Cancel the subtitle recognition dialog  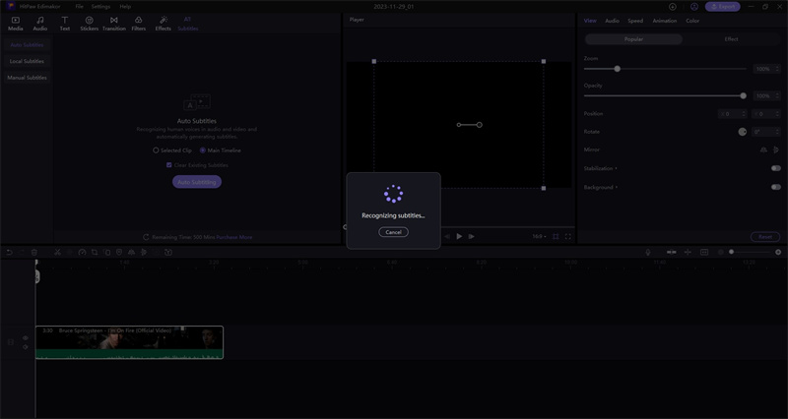[393, 232]
